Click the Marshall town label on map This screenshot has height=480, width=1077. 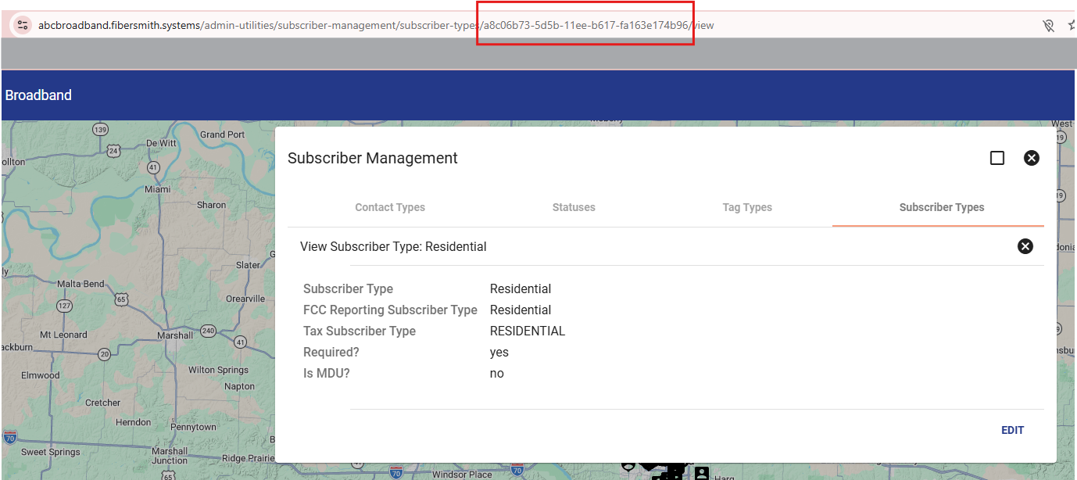(x=174, y=335)
